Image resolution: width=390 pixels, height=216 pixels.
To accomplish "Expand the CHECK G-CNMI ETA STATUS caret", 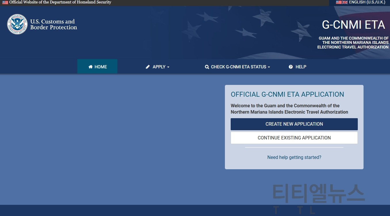I will click(x=269, y=67).
